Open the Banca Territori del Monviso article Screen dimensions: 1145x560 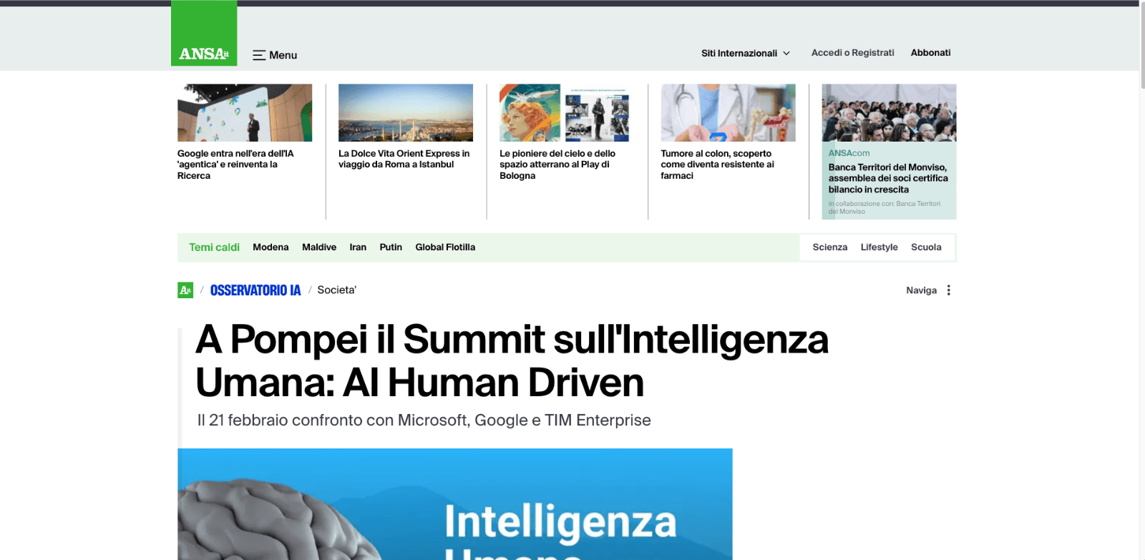(x=888, y=178)
